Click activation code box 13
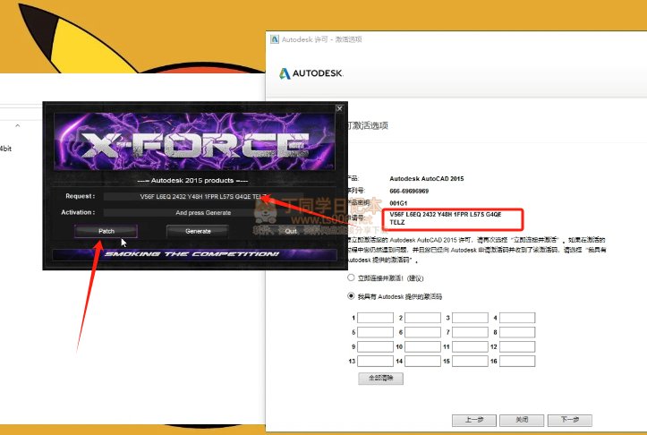This screenshot has height=435, width=647. point(375,361)
